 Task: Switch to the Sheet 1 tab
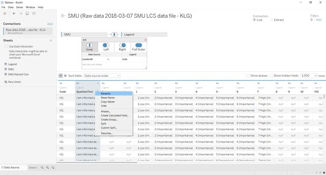tap(33, 168)
